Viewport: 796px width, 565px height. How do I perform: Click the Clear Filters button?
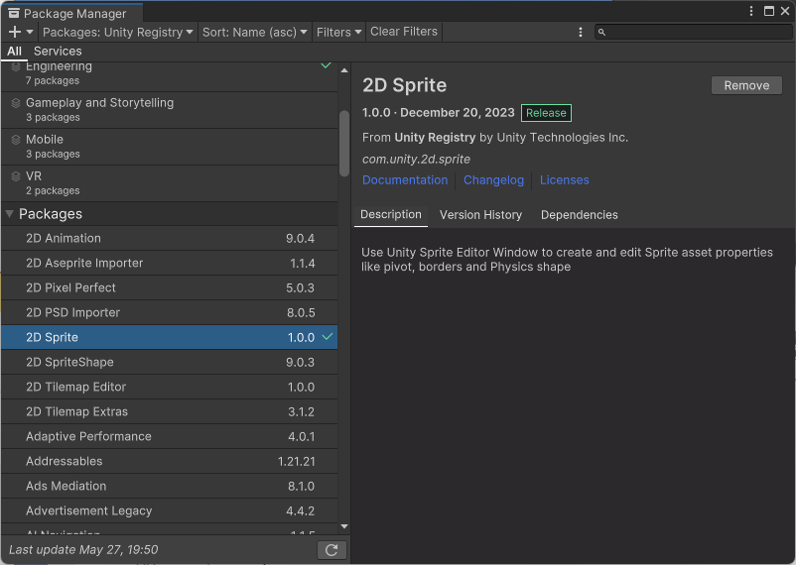coord(404,32)
